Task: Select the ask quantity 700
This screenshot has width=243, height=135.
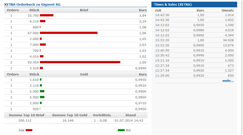Action: coord(36,50)
